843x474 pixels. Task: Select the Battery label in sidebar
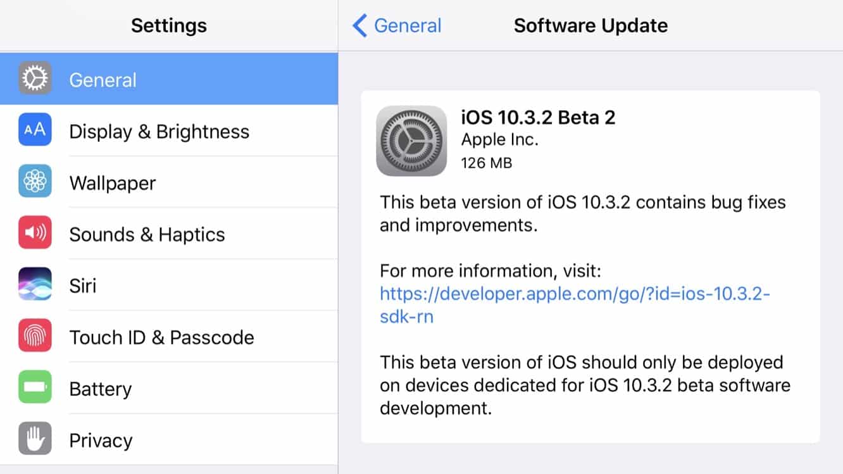point(101,389)
